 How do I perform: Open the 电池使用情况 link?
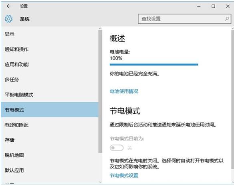[124, 91]
